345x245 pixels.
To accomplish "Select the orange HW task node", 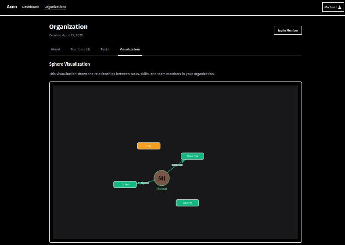I will pos(149,146).
